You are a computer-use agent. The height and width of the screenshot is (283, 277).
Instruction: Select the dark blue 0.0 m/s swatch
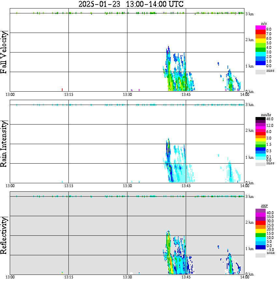[260, 63]
